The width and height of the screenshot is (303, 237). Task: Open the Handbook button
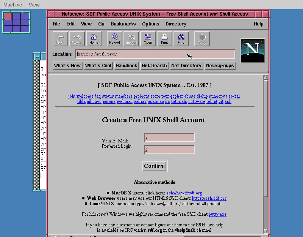pyautogui.click(x=127, y=66)
